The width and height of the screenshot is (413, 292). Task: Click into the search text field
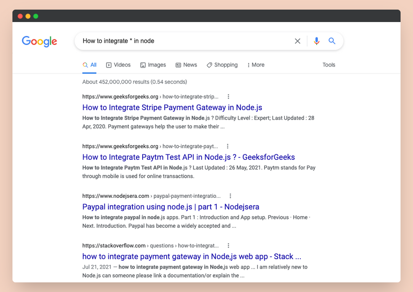(x=183, y=41)
